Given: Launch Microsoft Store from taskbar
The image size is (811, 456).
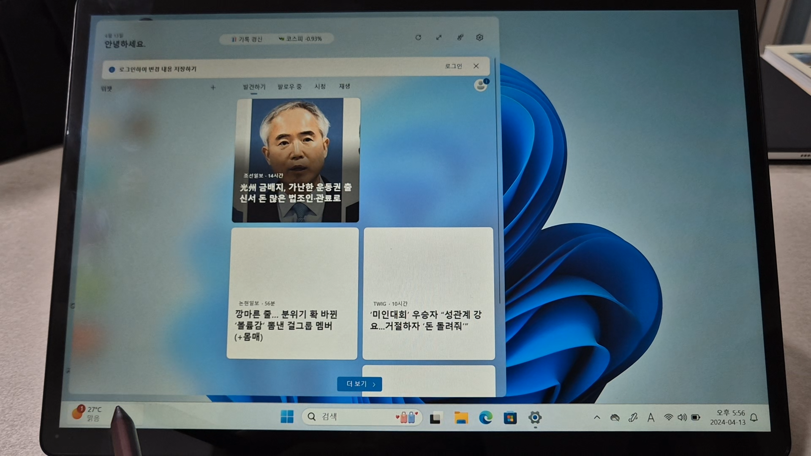Looking at the screenshot, I should (510, 418).
